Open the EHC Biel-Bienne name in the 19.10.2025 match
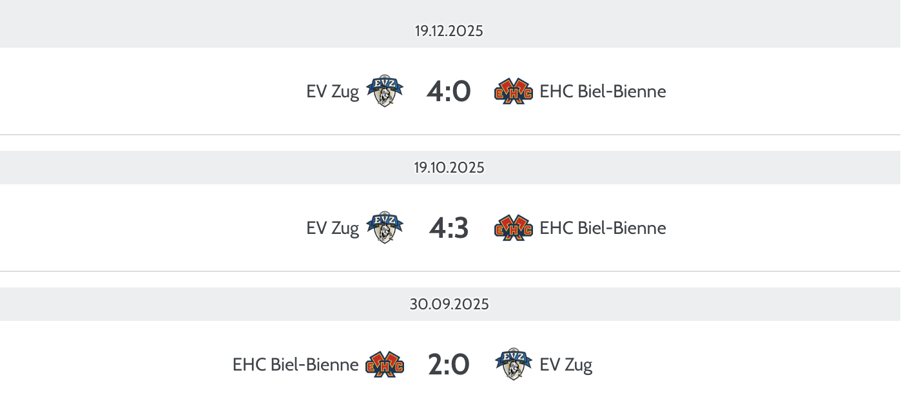901x406 pixels. (603, 228)
